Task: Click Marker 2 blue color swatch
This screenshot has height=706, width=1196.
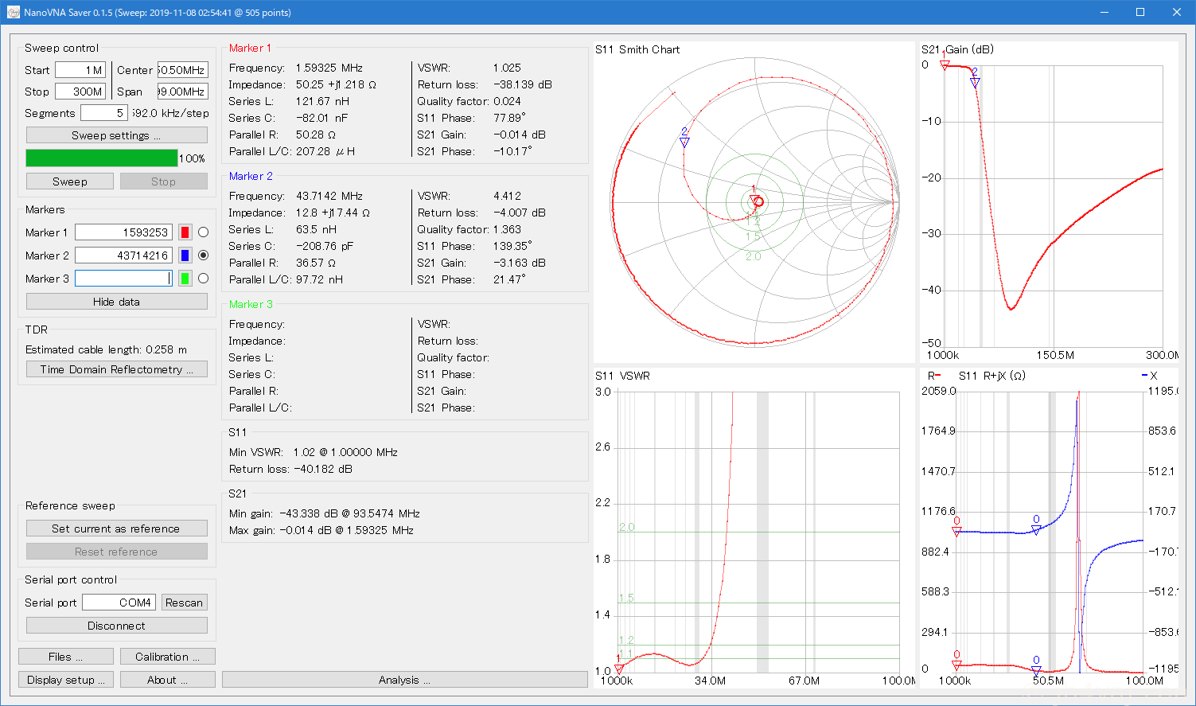Action: tap(185, 255)
